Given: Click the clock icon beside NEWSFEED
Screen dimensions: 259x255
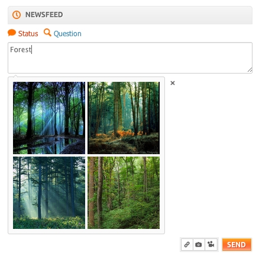Looking at the screenshot, I should pyautogui.click(x=17, y=15).
